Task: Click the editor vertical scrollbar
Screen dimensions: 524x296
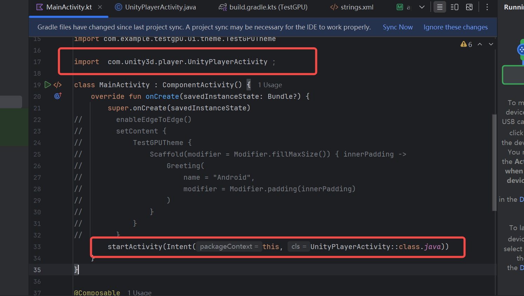Action: click(x=494, y=163)
